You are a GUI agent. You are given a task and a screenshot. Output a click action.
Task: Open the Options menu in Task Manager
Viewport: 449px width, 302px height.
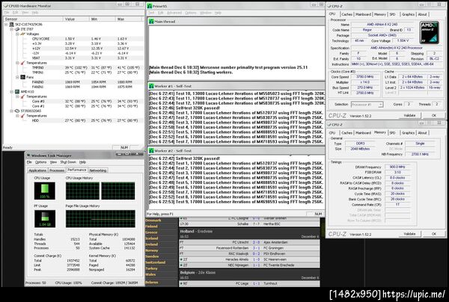(40, 162)
